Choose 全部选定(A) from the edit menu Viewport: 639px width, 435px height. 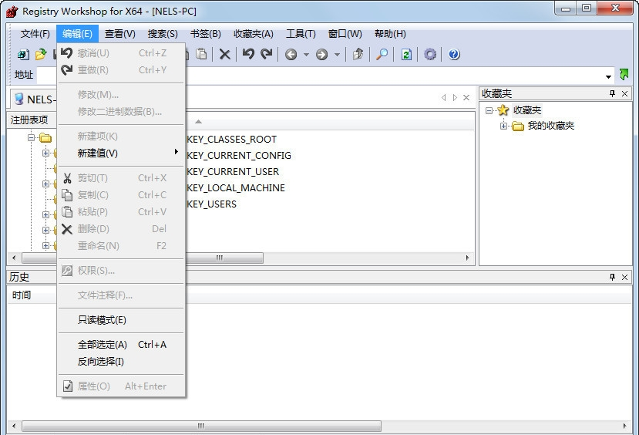[x=121, y=345]
